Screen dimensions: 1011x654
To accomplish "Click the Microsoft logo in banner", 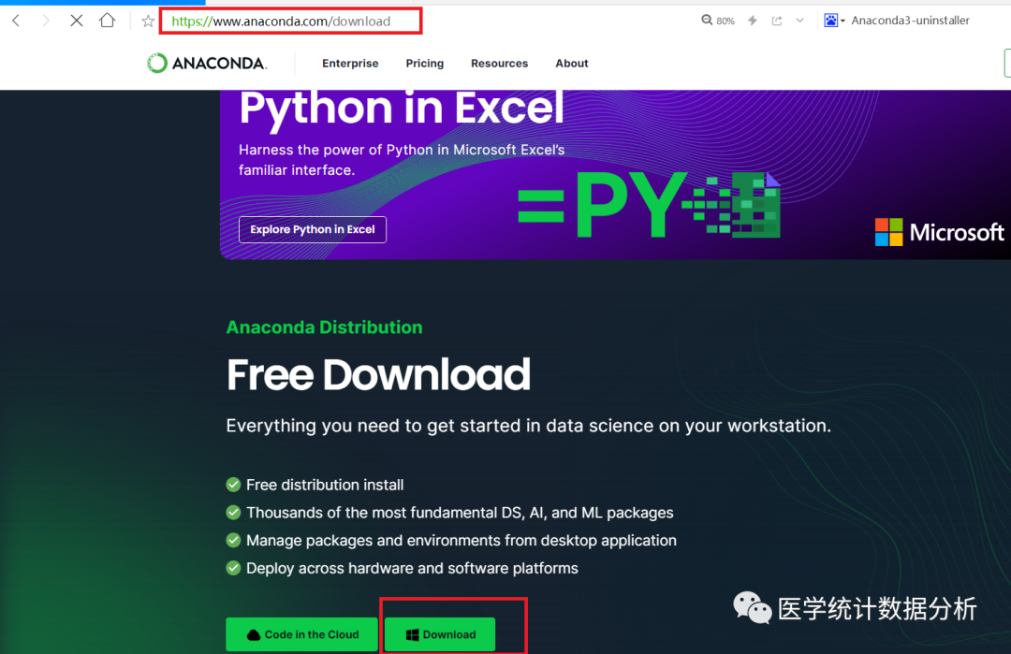I will 940,232.
